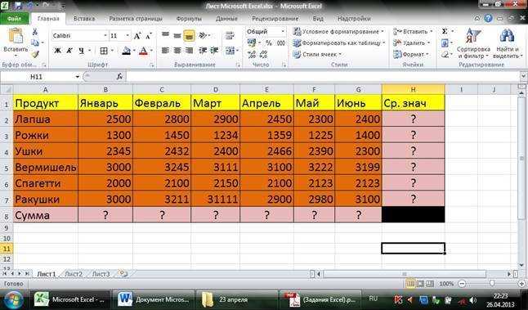Expand Форматировать как таблицу menu

pos(339,43)
